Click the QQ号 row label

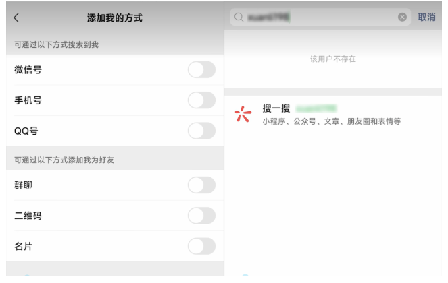coord(26,131)
